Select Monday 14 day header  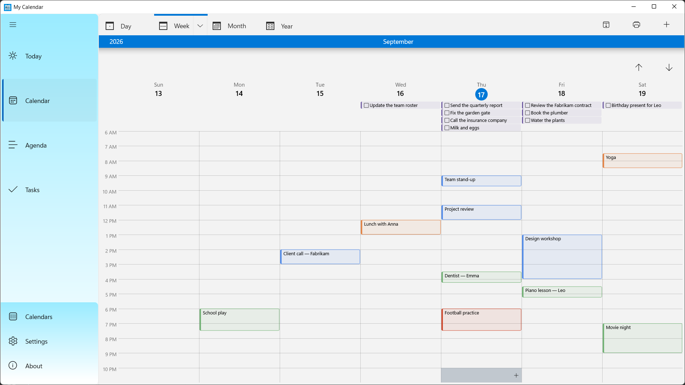pyautogui.click(x=239, y=89)
